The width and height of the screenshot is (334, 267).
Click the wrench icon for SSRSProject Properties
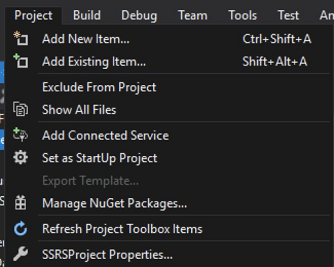point(20,254)
